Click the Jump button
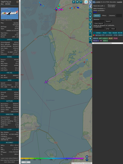The height and width of the screenshot is (164, 123). (108, 29)
